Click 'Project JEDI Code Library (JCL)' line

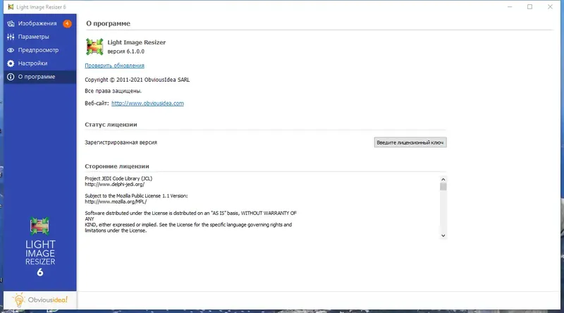point(118,178)
